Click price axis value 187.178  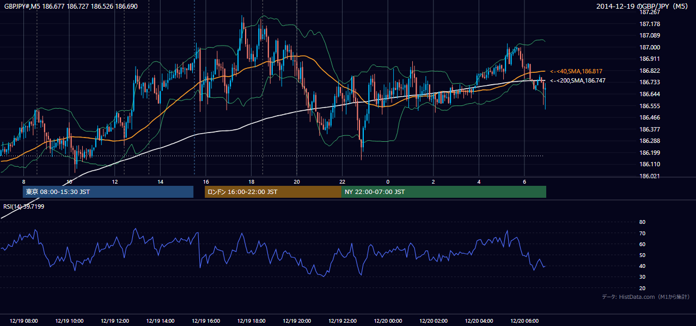650,24
